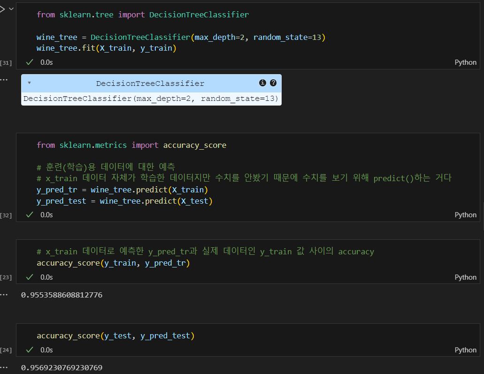This screenshot has height=374, width=484.
Task: Change language mode Python in cell 32
Action: coord(466,215)
